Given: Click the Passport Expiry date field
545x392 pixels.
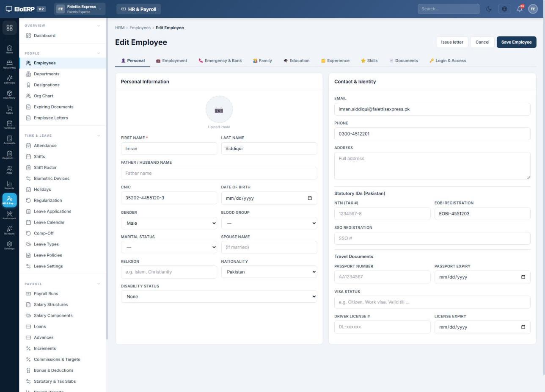Looking at the screenshot, I should coord(482,277).
